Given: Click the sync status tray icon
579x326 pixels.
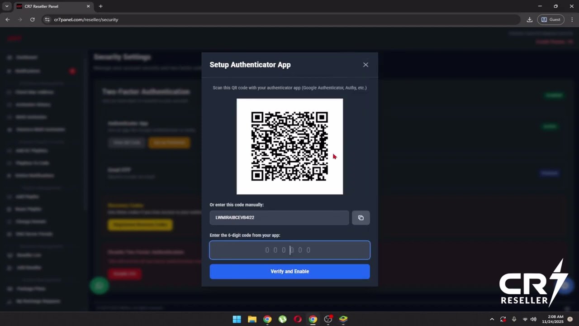Looking at the screenshot, I should click(503, 319).
